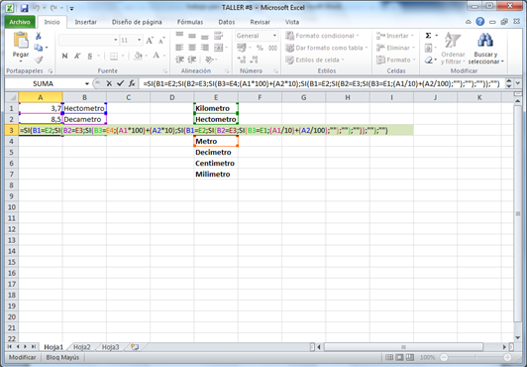527x367 pixels.
Task: Click the merge and center icon
Action: click(219, 48)
